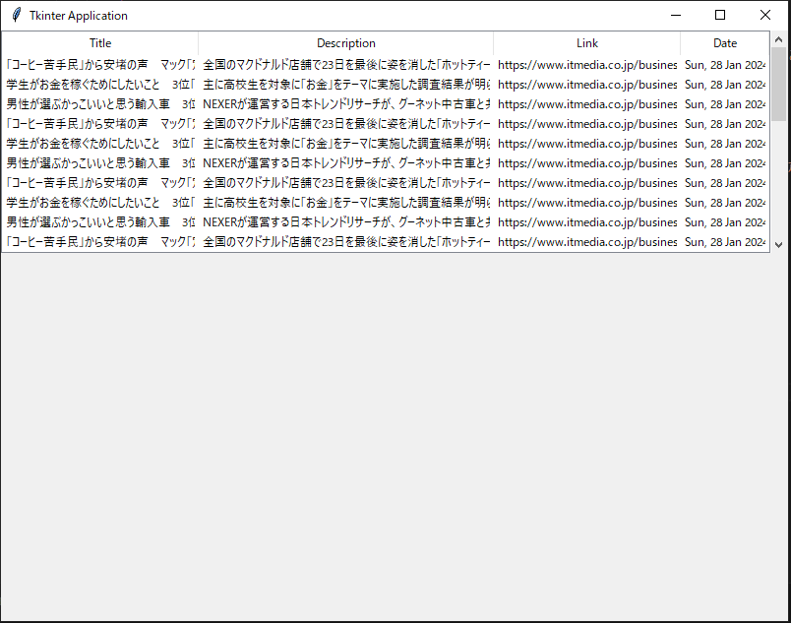
Task: Select the third row's NEXER description
Action: pos(346,104)
